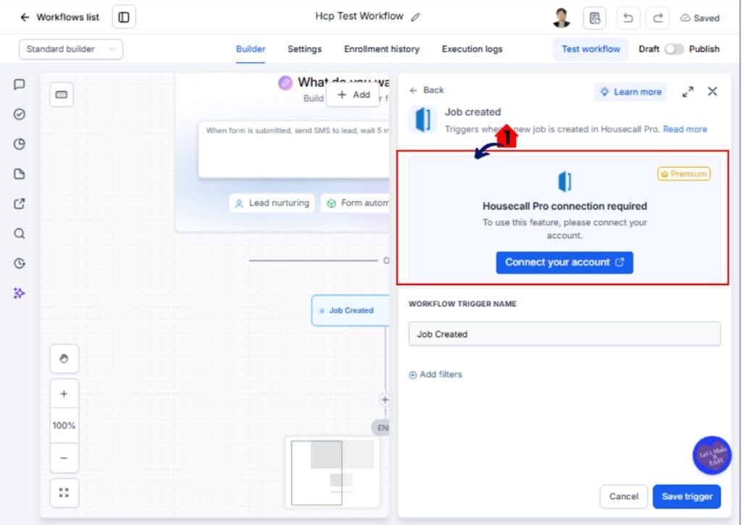
Task: Edit workflow name pencil icon
Action: tap(415, 17)
